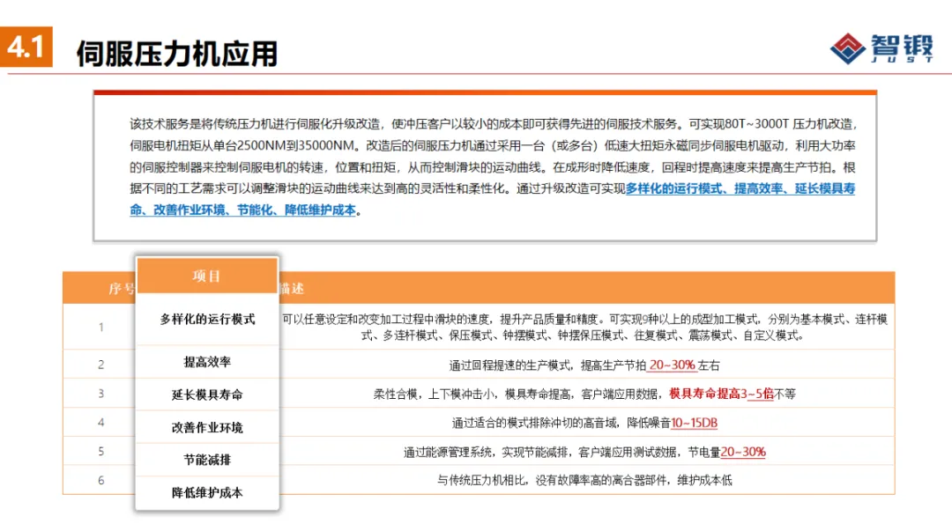Click the red text 模具寿命提高3~5倍
Image resolution: width=952 pixels, height=531 pixels.
tap(721, 394)
